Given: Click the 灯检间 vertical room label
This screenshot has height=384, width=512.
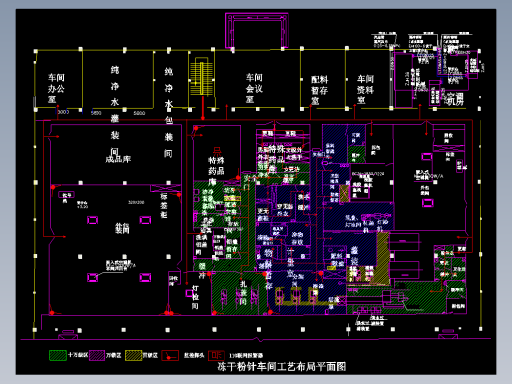Looking at the screenshot, I should (195, 297).
